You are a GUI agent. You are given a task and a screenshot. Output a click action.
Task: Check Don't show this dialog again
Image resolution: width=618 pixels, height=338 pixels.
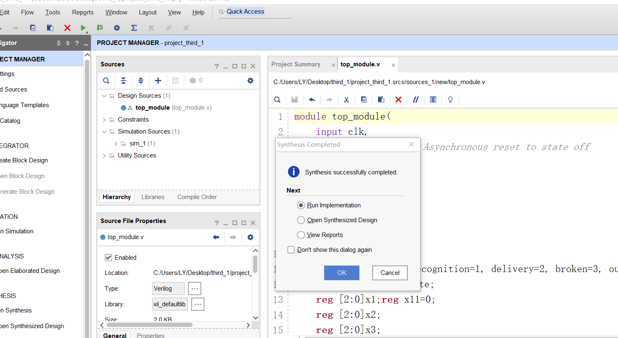(x=291, y=250)
